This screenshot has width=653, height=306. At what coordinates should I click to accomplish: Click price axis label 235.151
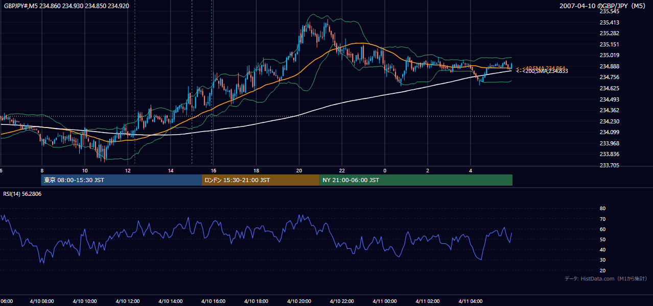pyautogui.click(x=609, y=44)
